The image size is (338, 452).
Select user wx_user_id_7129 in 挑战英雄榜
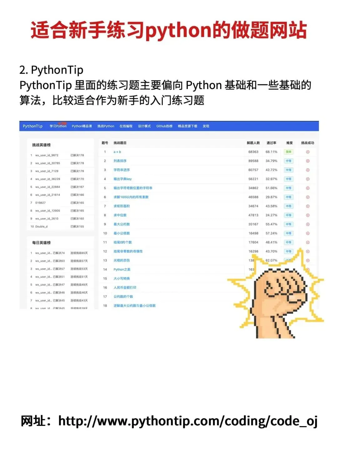(47, 171)
